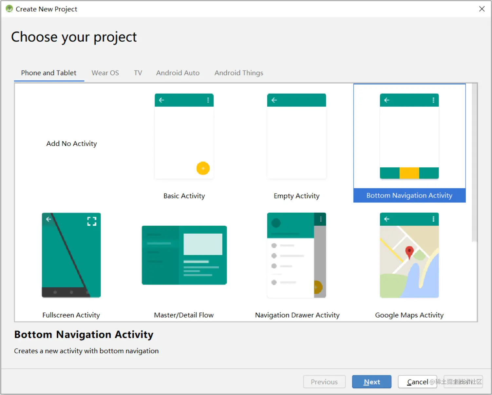Go to the Android Things tab

pyautogui.click(x=239, y=73)
